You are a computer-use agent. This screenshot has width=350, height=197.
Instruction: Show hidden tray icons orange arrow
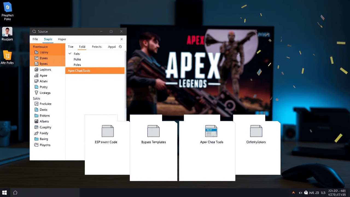tap(293, 193)
